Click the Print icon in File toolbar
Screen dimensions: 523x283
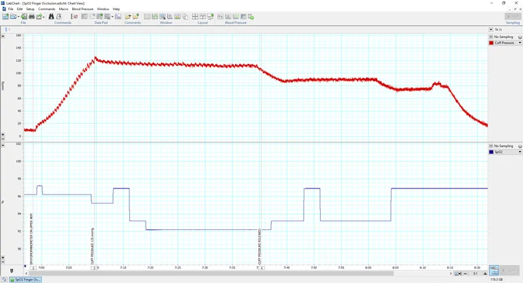[x=31, y=16]
